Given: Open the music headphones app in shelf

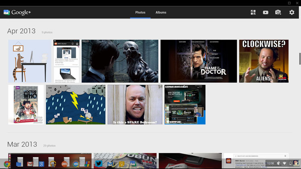Looking at the screenshot, I should (x=53, y=164).
